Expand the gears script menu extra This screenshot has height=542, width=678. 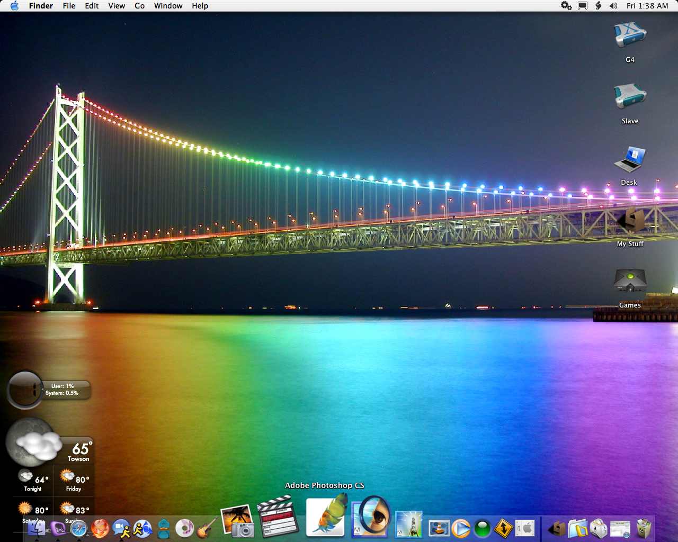point(566,6)
